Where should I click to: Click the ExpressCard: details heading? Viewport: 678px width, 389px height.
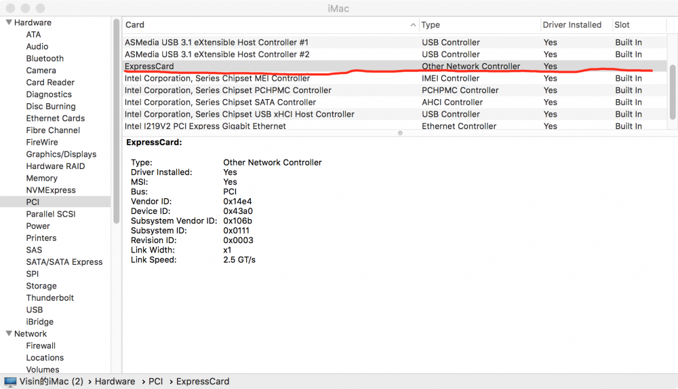(x=154, y=143)
